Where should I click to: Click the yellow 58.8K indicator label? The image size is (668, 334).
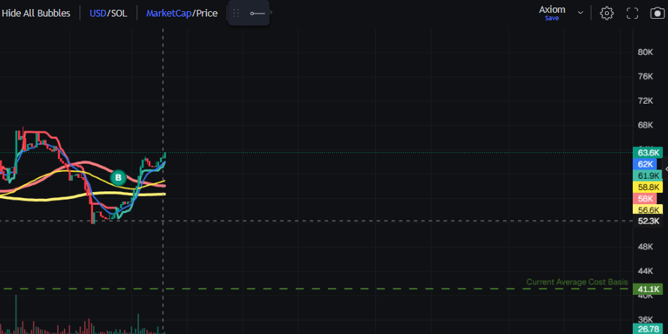648,187
